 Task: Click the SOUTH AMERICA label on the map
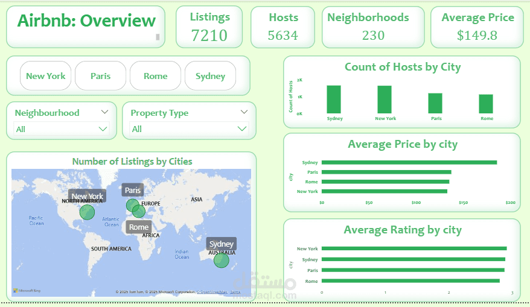(111, 249)
